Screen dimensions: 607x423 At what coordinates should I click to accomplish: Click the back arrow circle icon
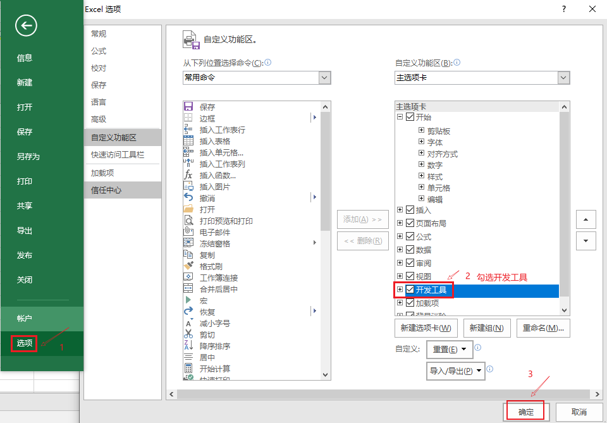27,26
